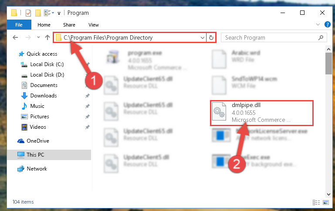This screenshot has width=335, height=211.
Task: Go up one folder level
Action: pos(47,37)
